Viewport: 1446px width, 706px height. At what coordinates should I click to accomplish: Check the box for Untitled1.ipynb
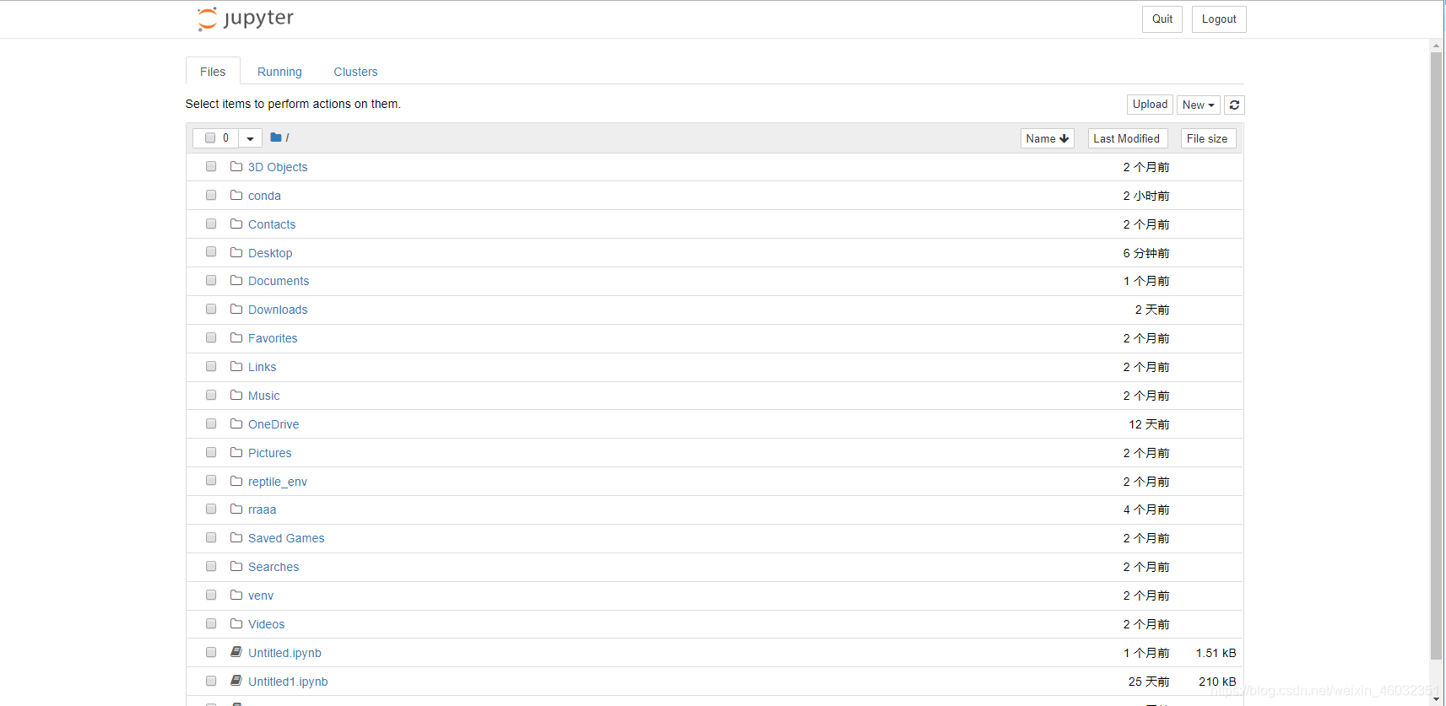[x=211, y=681]
